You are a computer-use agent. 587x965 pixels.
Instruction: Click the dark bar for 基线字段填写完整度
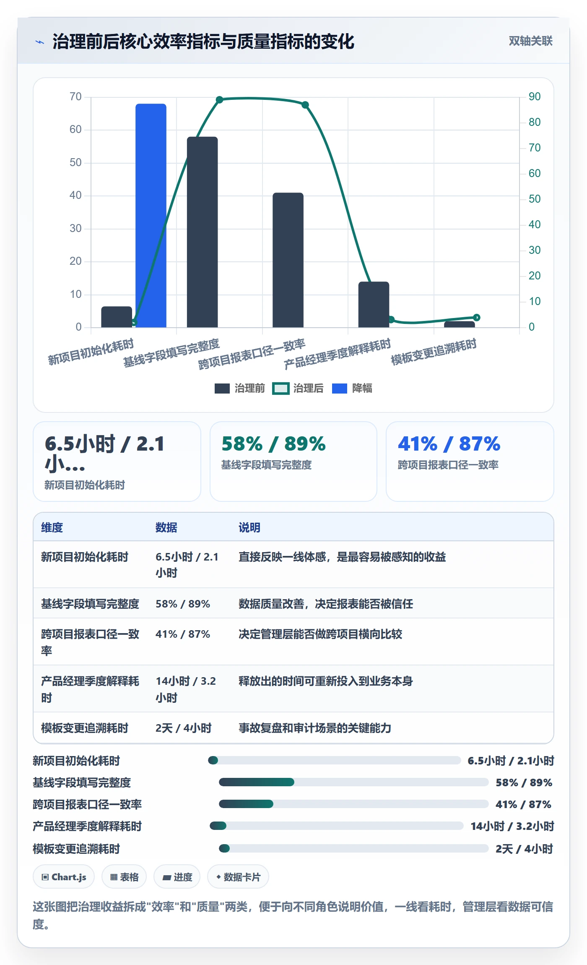(x=202, y=232)
